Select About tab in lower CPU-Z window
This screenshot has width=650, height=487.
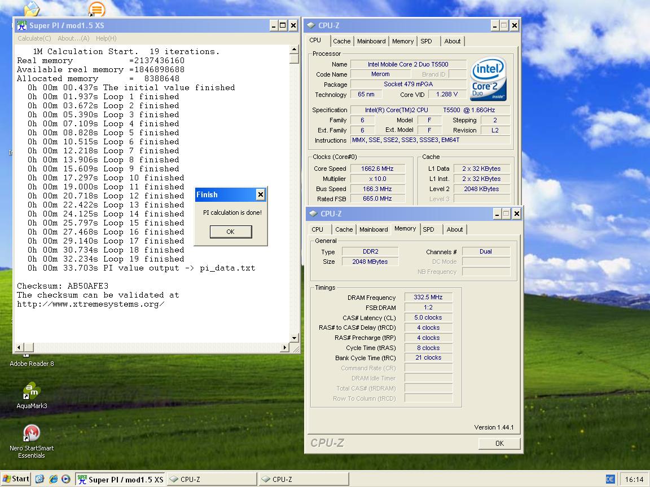pyautogui.click(x=455, y=229)
